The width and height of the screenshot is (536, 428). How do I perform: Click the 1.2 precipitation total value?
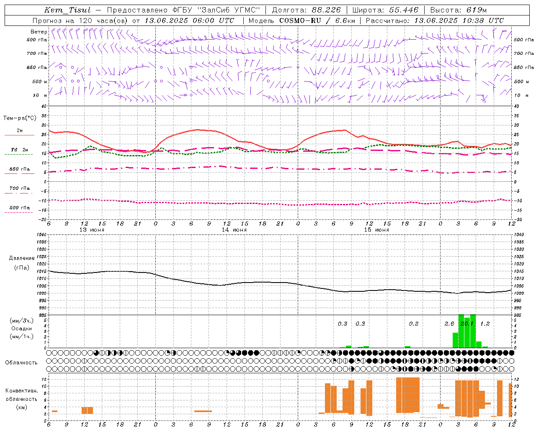point(485,324)
